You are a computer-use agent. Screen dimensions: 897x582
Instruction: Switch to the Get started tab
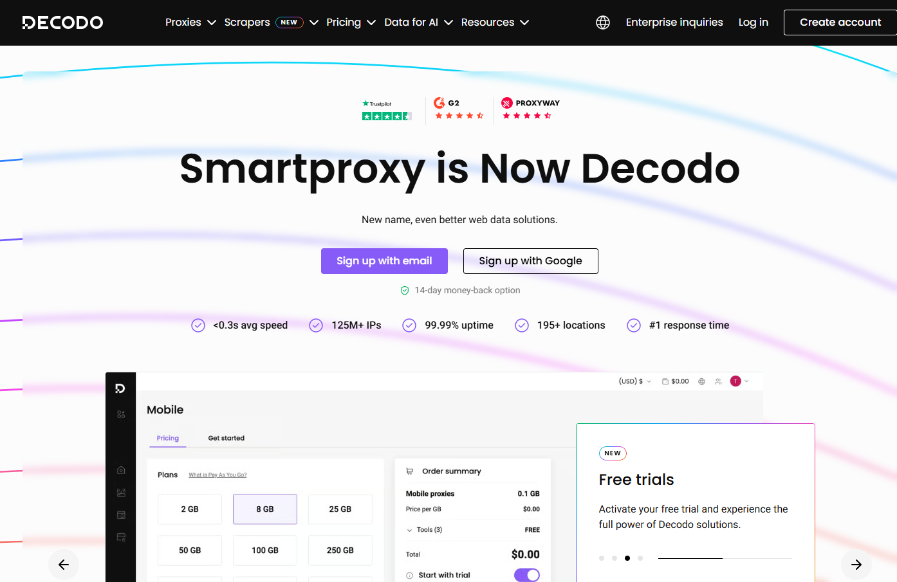[x=227, y=439]
